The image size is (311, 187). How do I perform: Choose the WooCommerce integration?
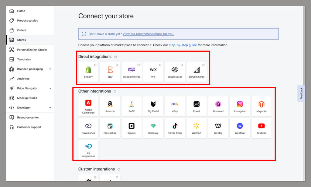coord(132,72)
